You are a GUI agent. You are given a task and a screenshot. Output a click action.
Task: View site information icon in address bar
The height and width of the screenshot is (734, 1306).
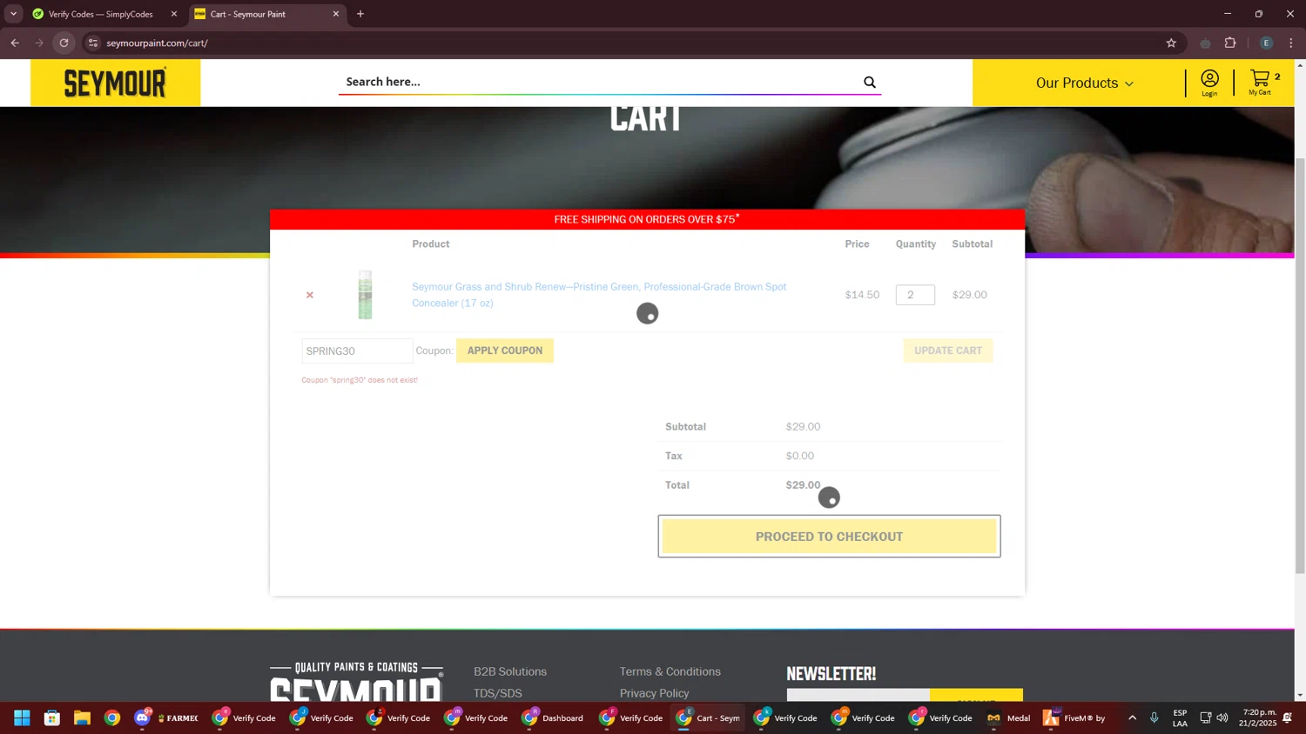93,43
